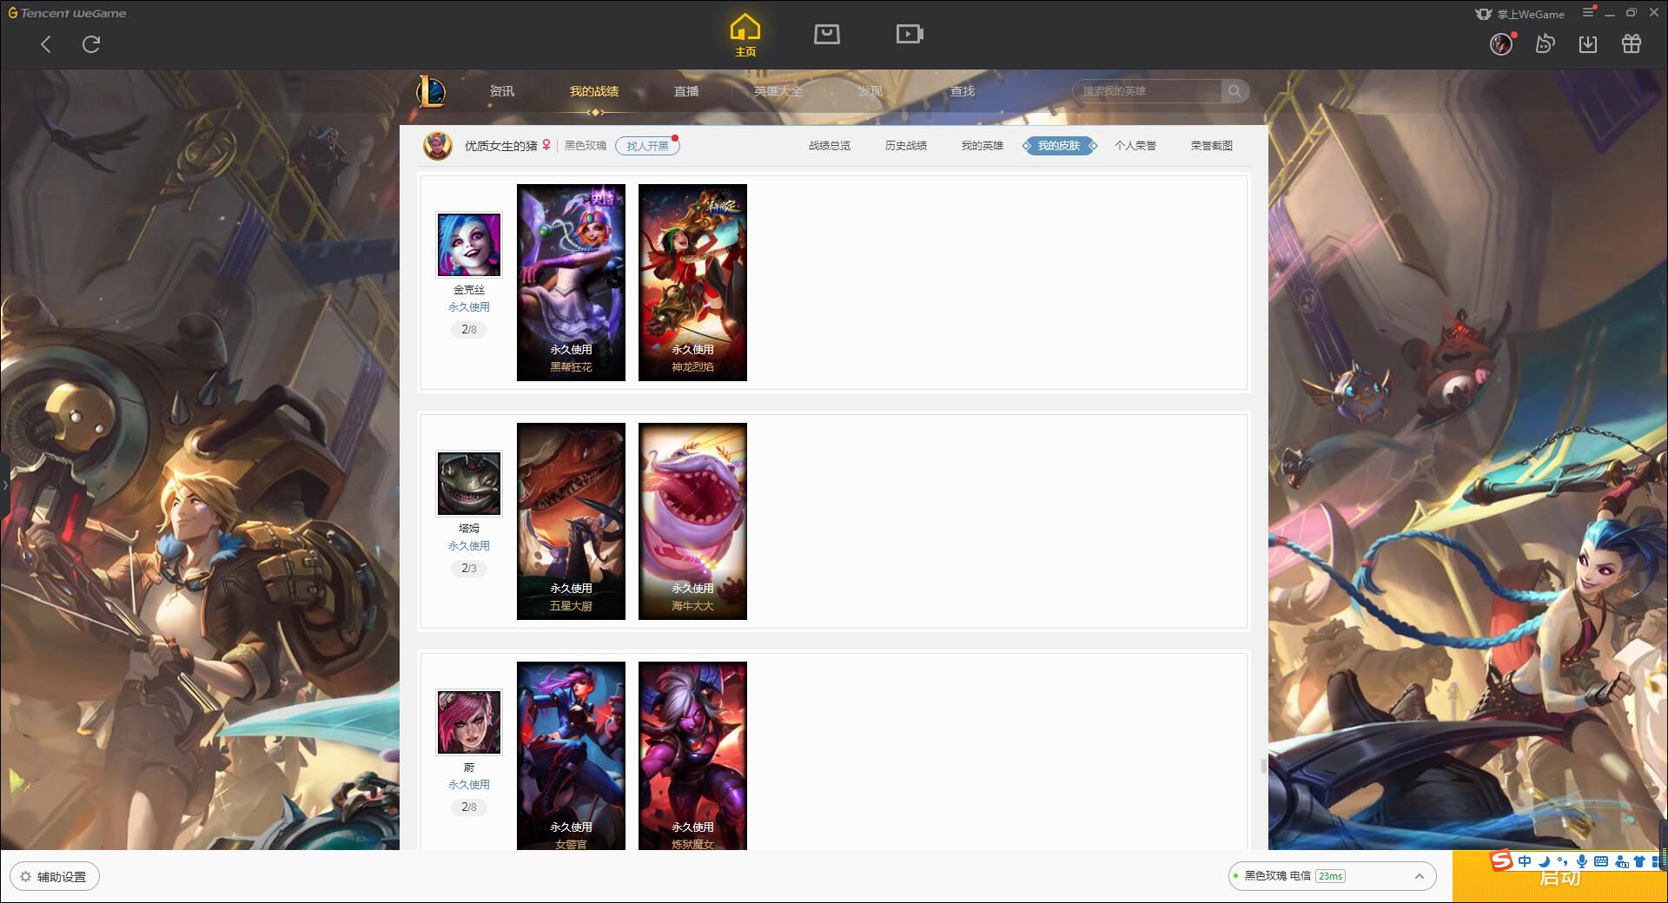
Task: Open the Sogou soft keyboard icon
Action: pyautogui.click(x=1601, y=861)
